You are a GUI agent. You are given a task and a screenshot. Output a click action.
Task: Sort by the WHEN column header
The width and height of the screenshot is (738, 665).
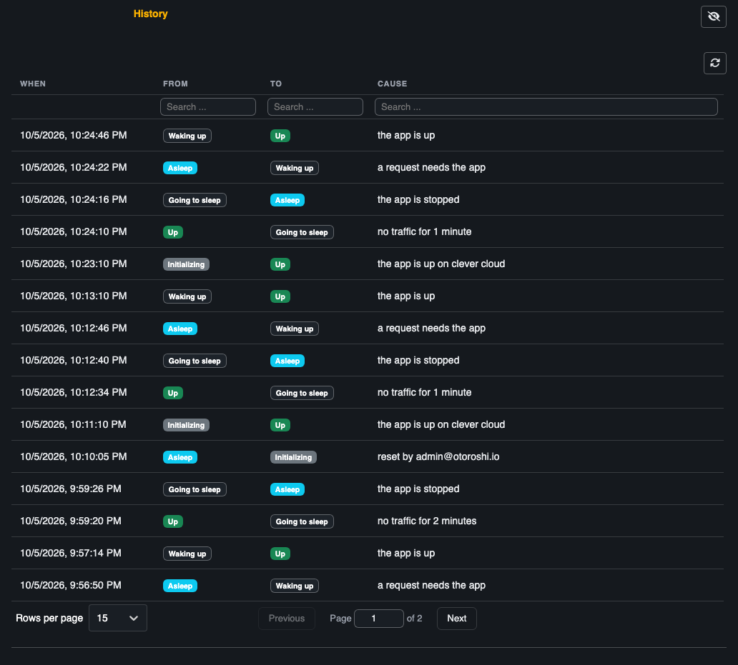[x=33, y=84]
